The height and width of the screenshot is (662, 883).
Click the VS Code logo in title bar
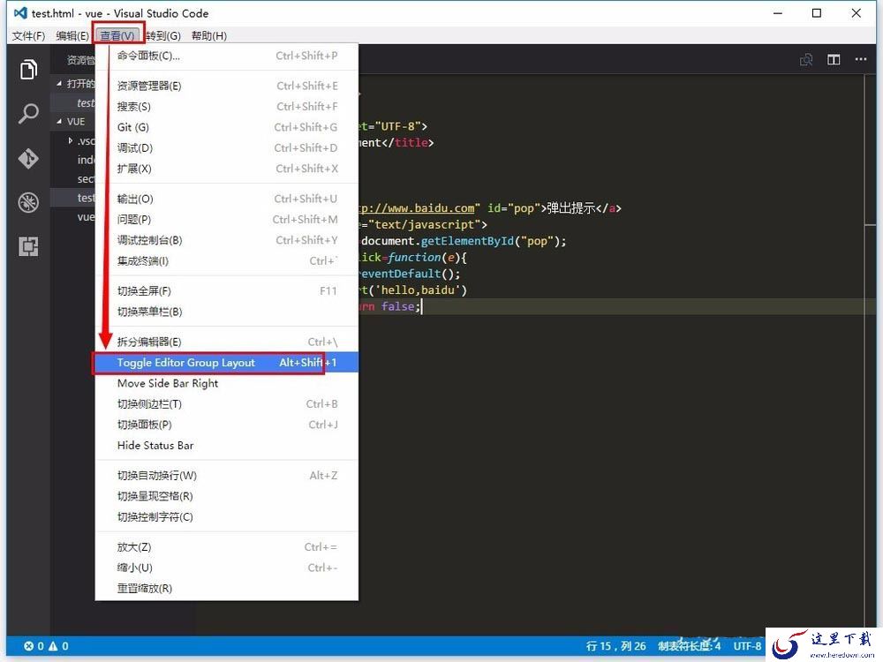[20, 13]
